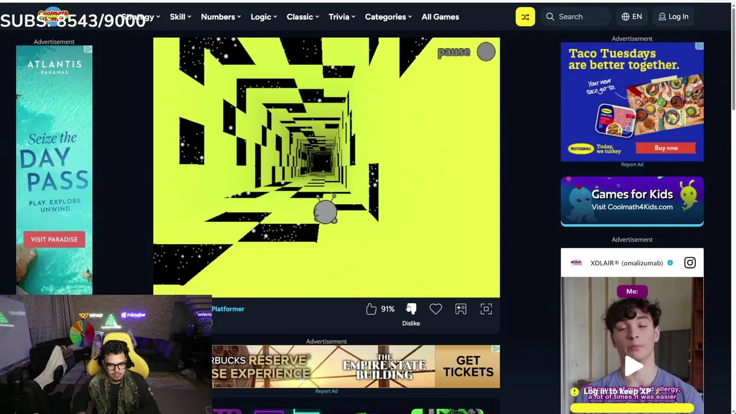Click the Buy now button in taco ad
This screenshot has height=414, width=736.
click(x=666, y=148)
